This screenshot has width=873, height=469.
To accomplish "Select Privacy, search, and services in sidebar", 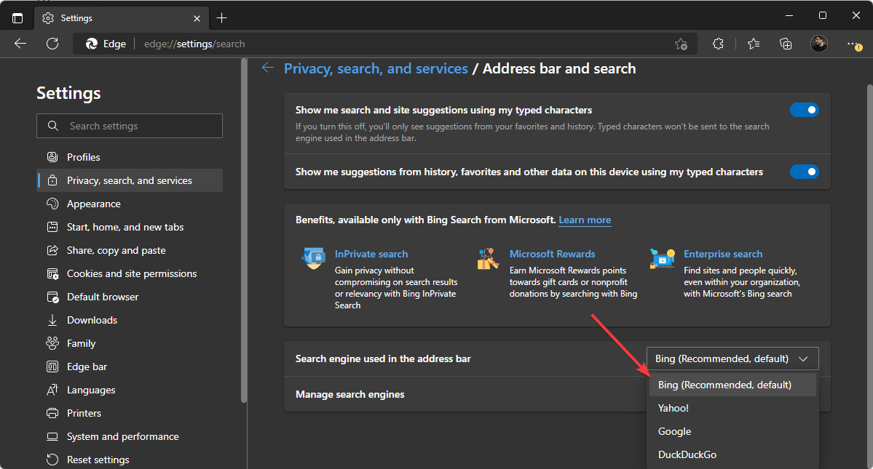I will [130, 180].
